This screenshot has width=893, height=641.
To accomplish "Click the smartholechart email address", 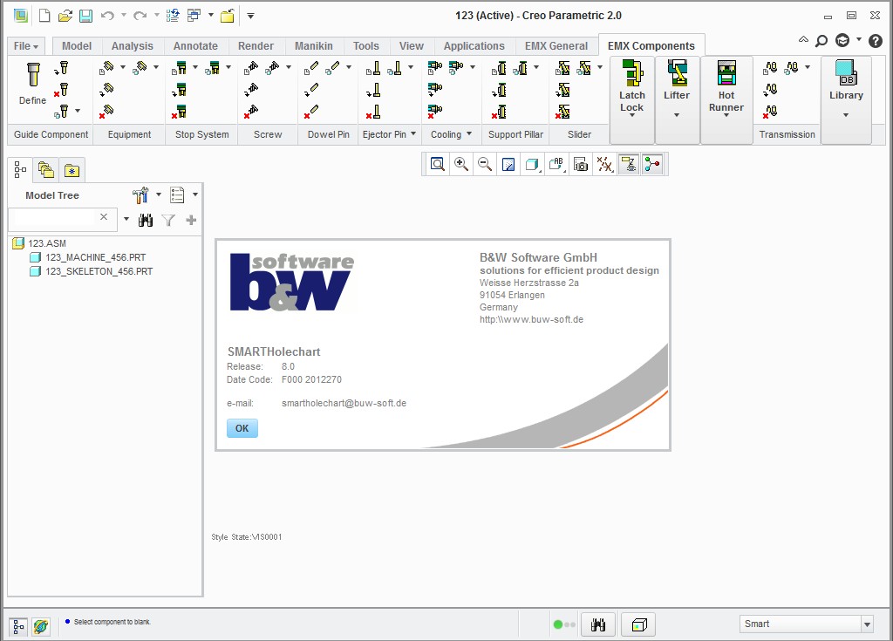I will [x=344, y=404].
